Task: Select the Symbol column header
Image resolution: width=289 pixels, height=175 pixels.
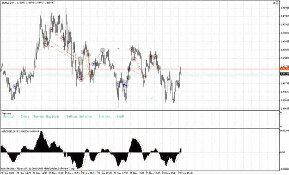Action: [x=8, y=117]
